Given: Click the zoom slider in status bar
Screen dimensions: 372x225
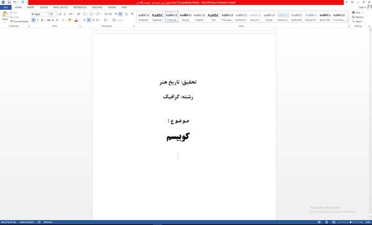Looking at the screenshot, I should [351, 222].
